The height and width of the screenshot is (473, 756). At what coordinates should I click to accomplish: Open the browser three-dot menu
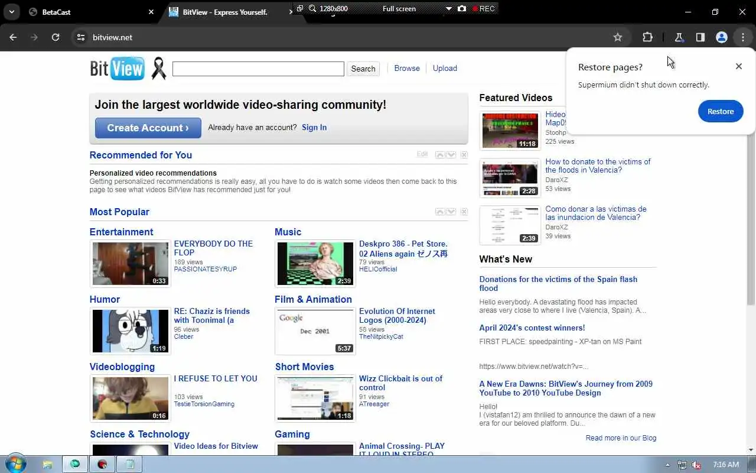tap(743, 37)
